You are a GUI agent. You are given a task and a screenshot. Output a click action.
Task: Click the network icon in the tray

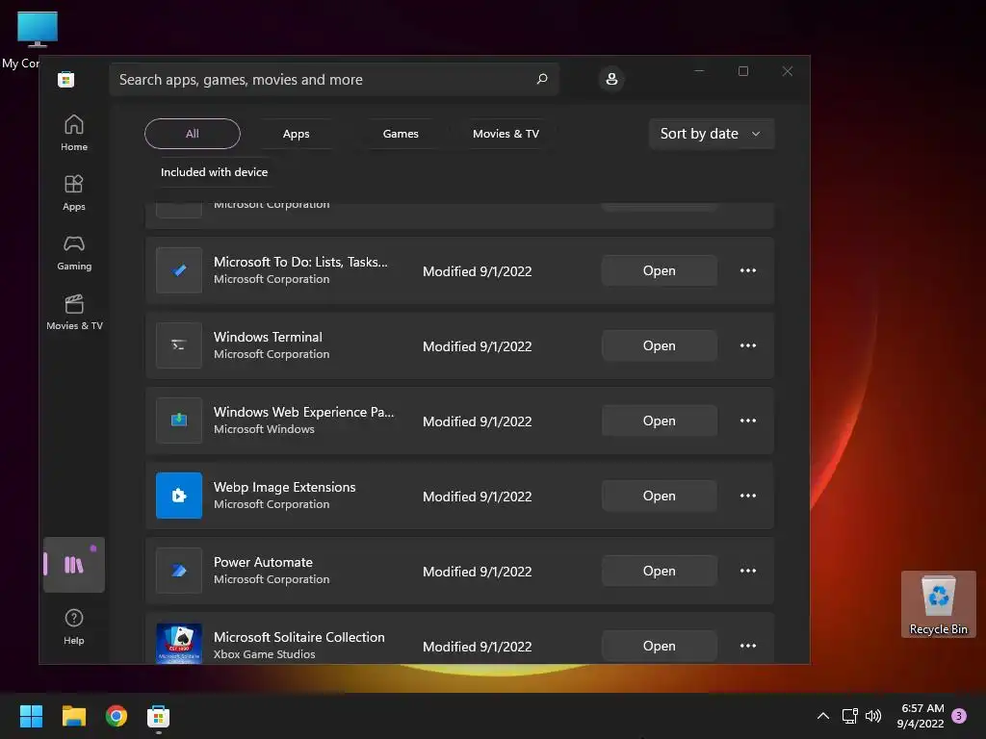(x=849, y=716)
